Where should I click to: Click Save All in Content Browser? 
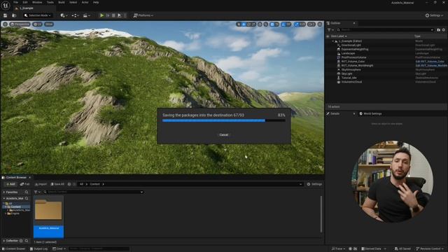(57, 184)
